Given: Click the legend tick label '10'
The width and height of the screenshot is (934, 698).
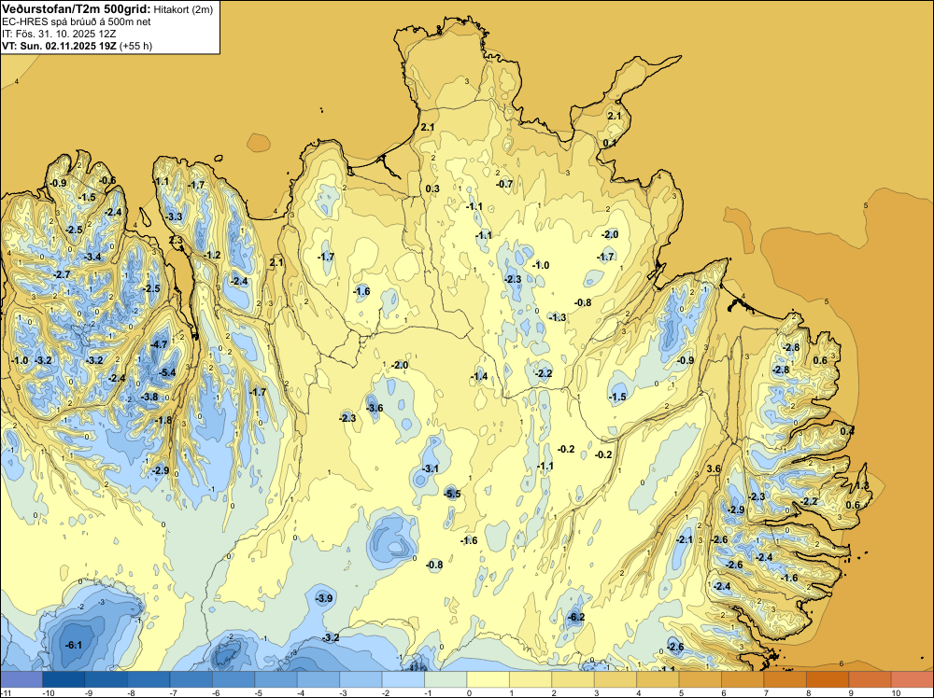Looking at the screenshot, I should (x=896, y=692).
